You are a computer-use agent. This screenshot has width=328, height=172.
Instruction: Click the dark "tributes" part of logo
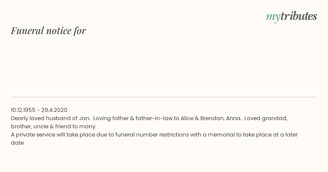click(x=299, y=16)
